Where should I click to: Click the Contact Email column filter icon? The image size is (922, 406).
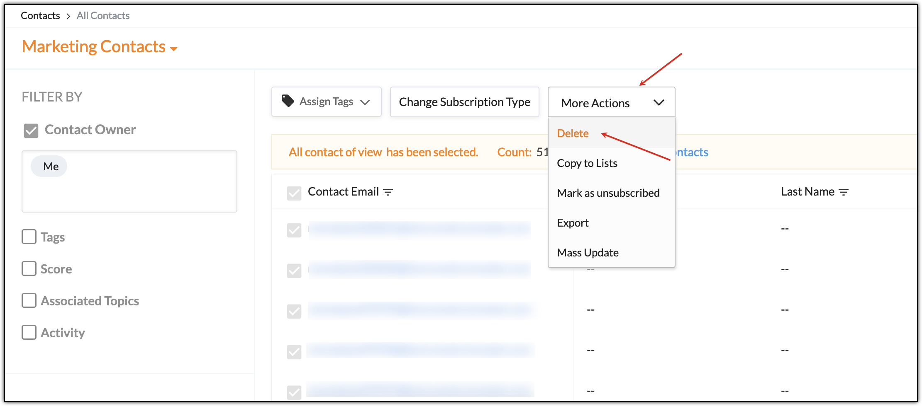coord(388,192)
